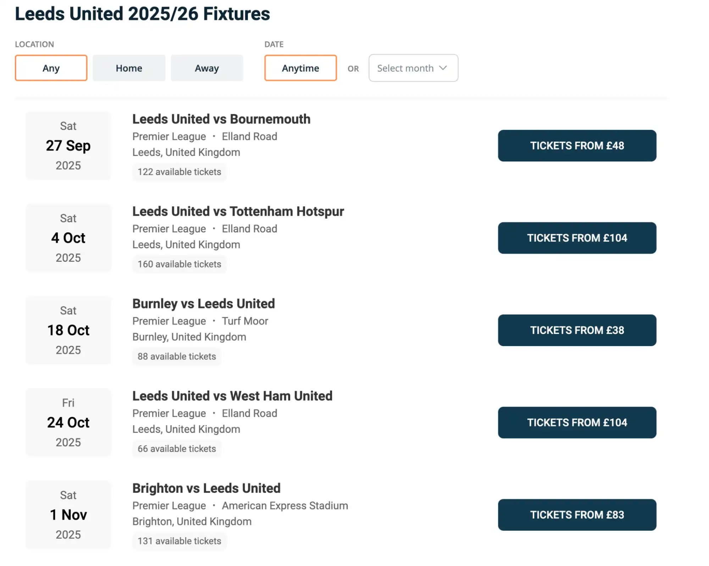Click Tickets from £38 for Burnley away game
The width and height of the screenshot is (709, 566).
pyautogui.click(x=577, y=330)
